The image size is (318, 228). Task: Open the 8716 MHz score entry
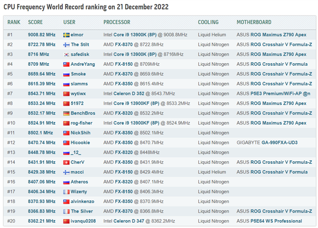click(38, 55)
